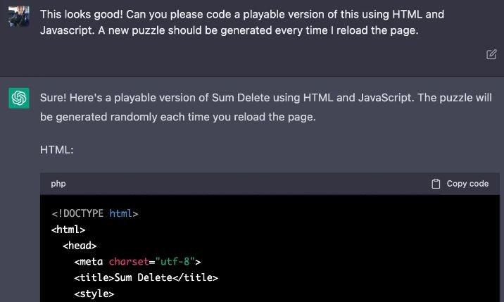Click the Copy code button label

467,184
